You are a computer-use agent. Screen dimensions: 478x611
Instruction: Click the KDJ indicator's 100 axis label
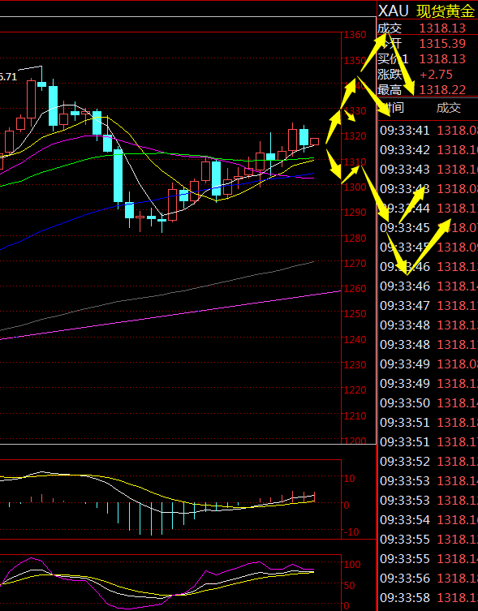tap(352, 564)
